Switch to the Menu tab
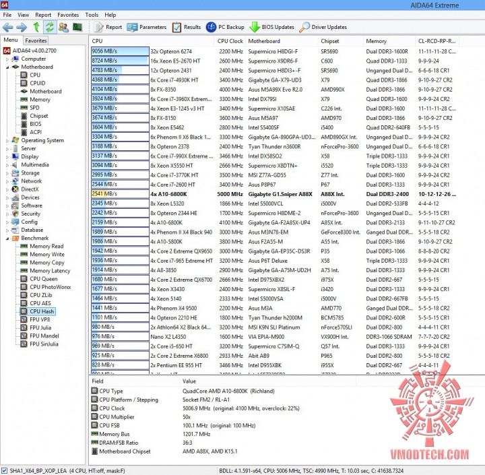The height and width of the screenshot is (475, 485). [x=11, y=40]
